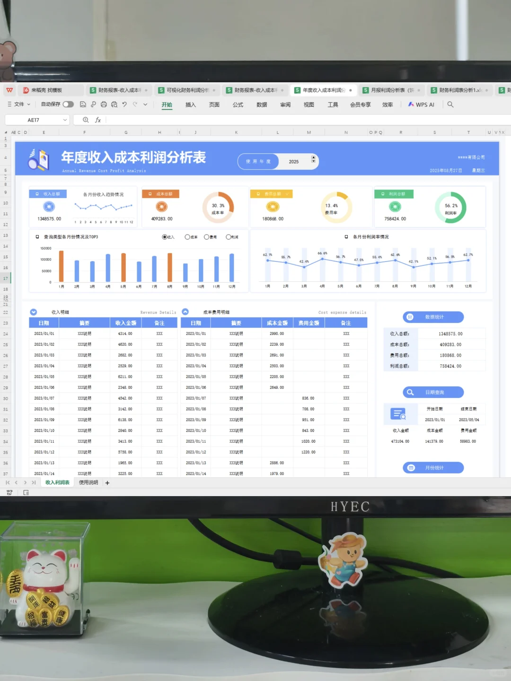Collapse the 收入明细 section chevron
Viewport: 511px width, 681px height.
[34, 312]
